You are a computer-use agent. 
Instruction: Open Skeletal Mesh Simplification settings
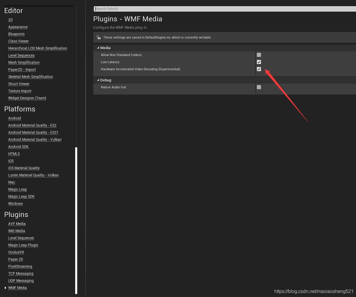pyautogui.click(x=30, y=77)
